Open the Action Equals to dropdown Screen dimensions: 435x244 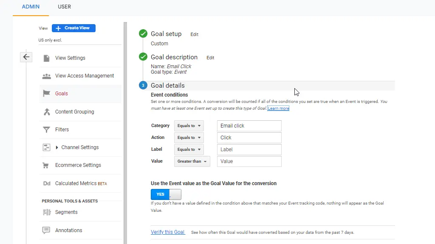(189, 137)
